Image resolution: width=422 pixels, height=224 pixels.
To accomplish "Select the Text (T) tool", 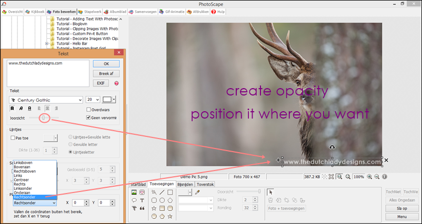I will coord(142,200).
